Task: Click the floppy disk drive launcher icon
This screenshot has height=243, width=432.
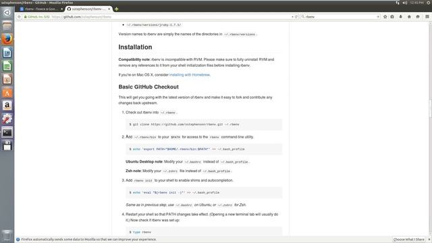Action: point(7,146)
